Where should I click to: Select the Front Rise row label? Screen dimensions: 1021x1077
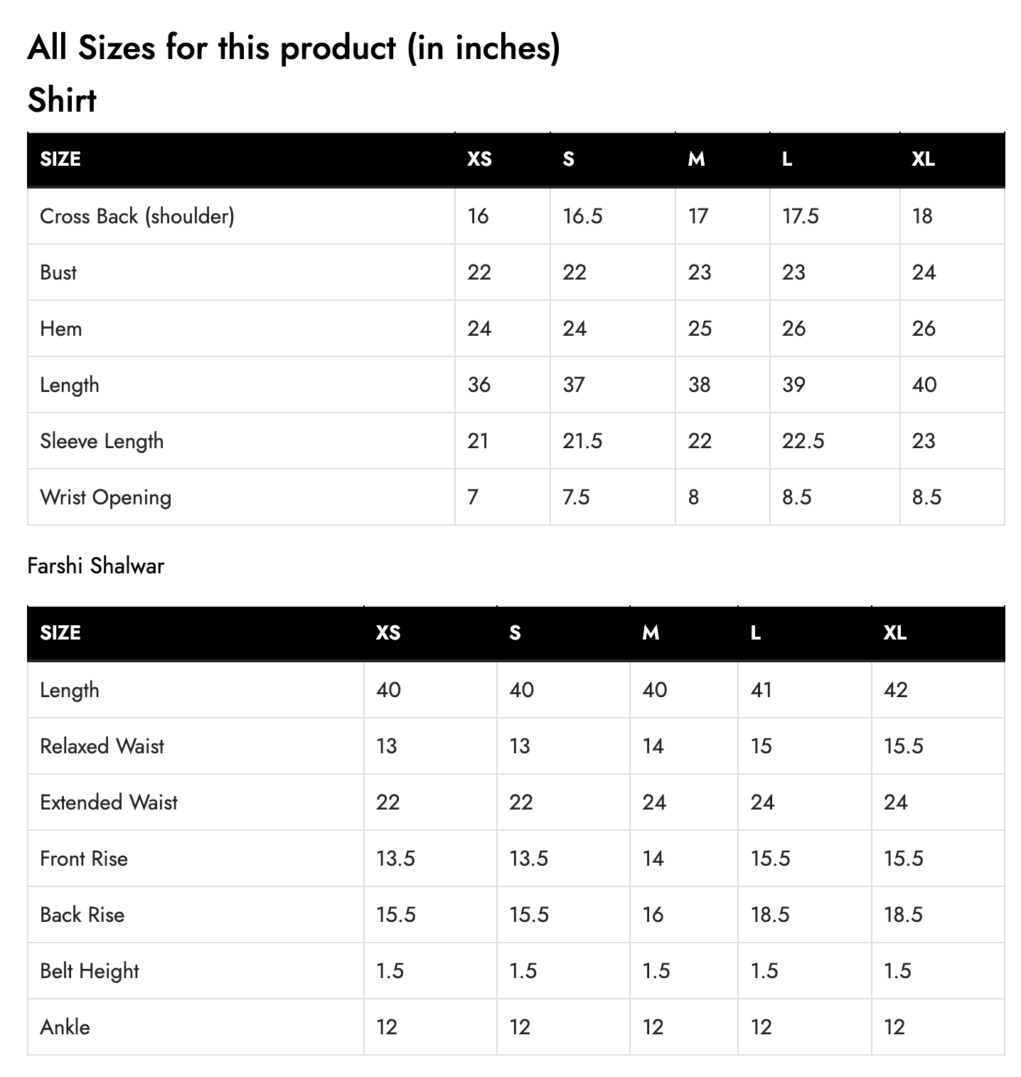(x=84, y=858)
